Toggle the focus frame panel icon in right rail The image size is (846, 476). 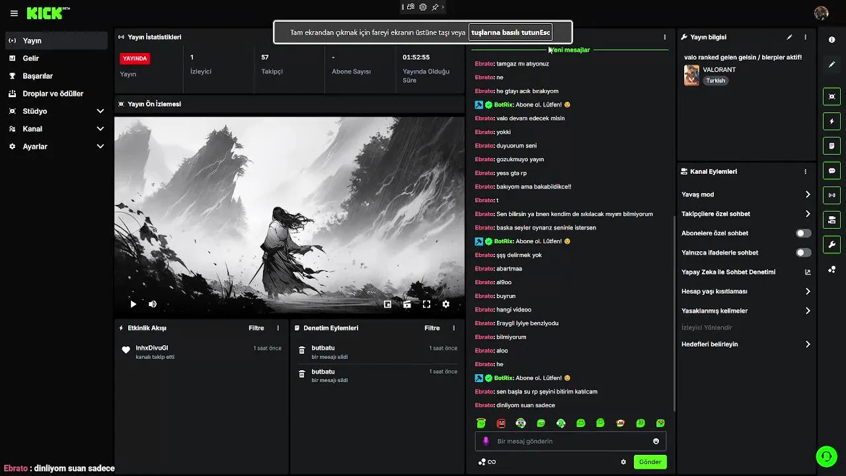pos(832,97)
